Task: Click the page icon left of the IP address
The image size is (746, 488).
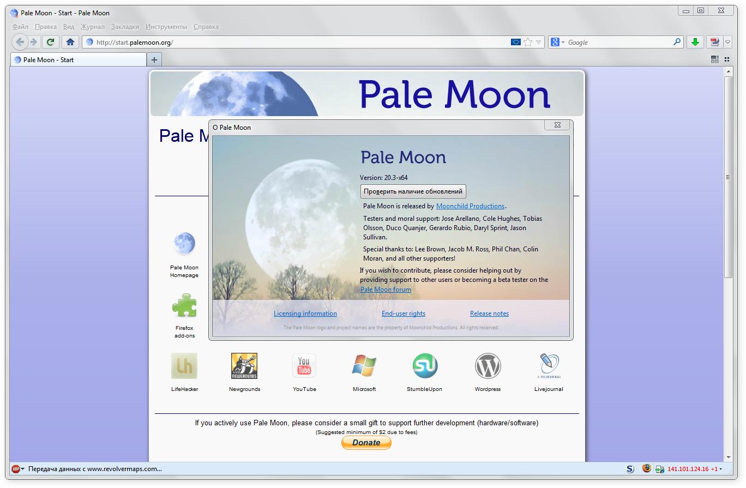Action: [660, 469]
